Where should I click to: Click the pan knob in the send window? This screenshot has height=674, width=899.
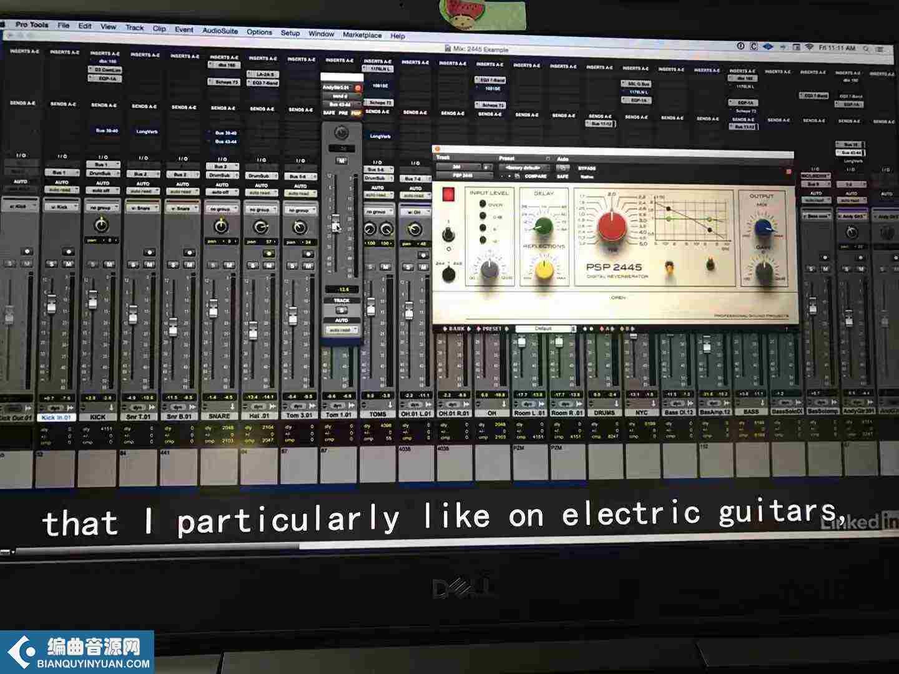(341, 132)
